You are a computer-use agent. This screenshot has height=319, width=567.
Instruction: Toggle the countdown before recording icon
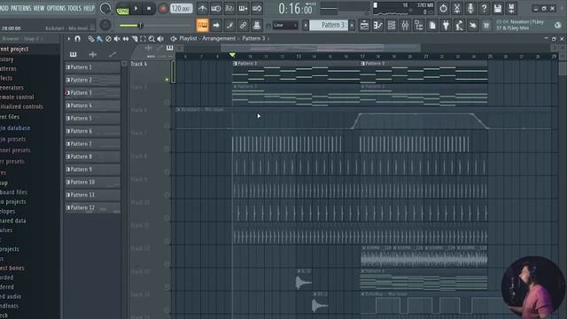point(229,8)
